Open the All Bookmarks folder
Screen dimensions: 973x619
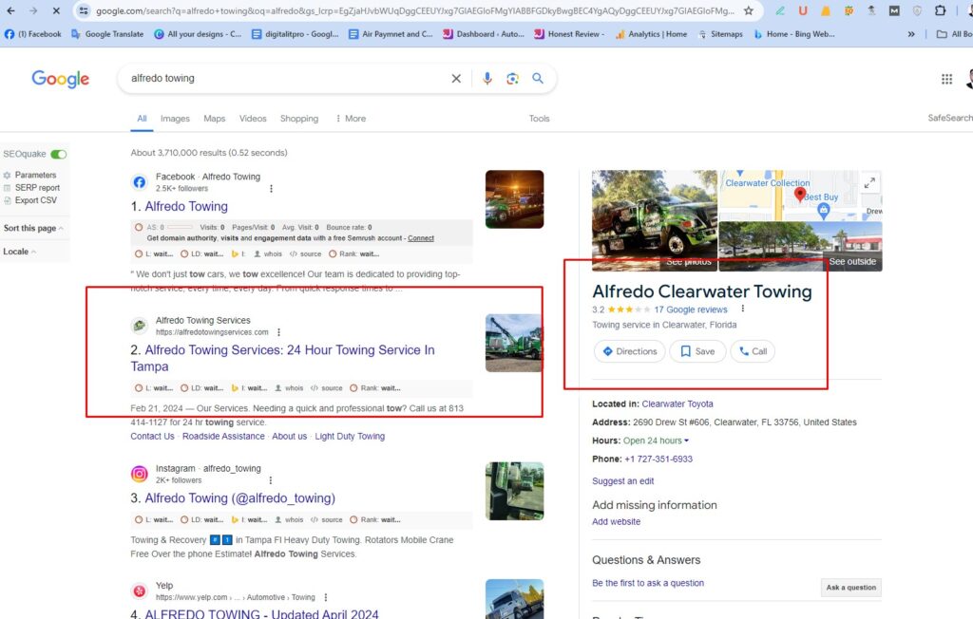(x=954, y=34)
